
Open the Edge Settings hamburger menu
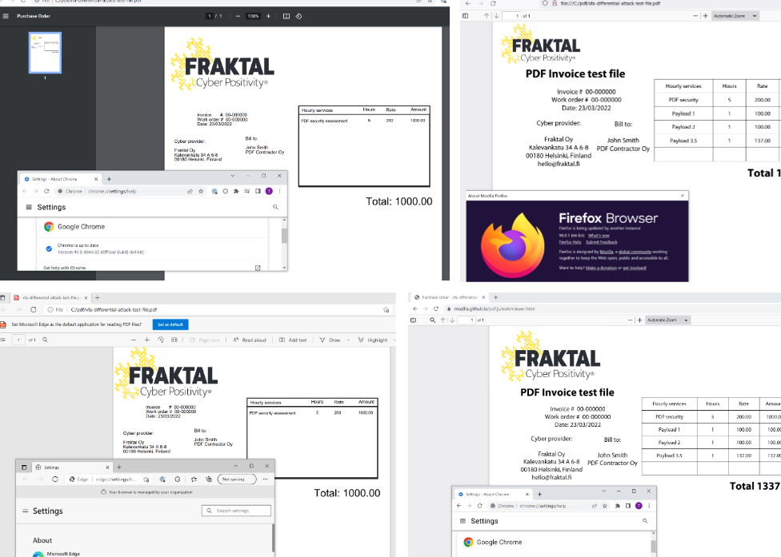pyautogui.click(x=26, y=511)
